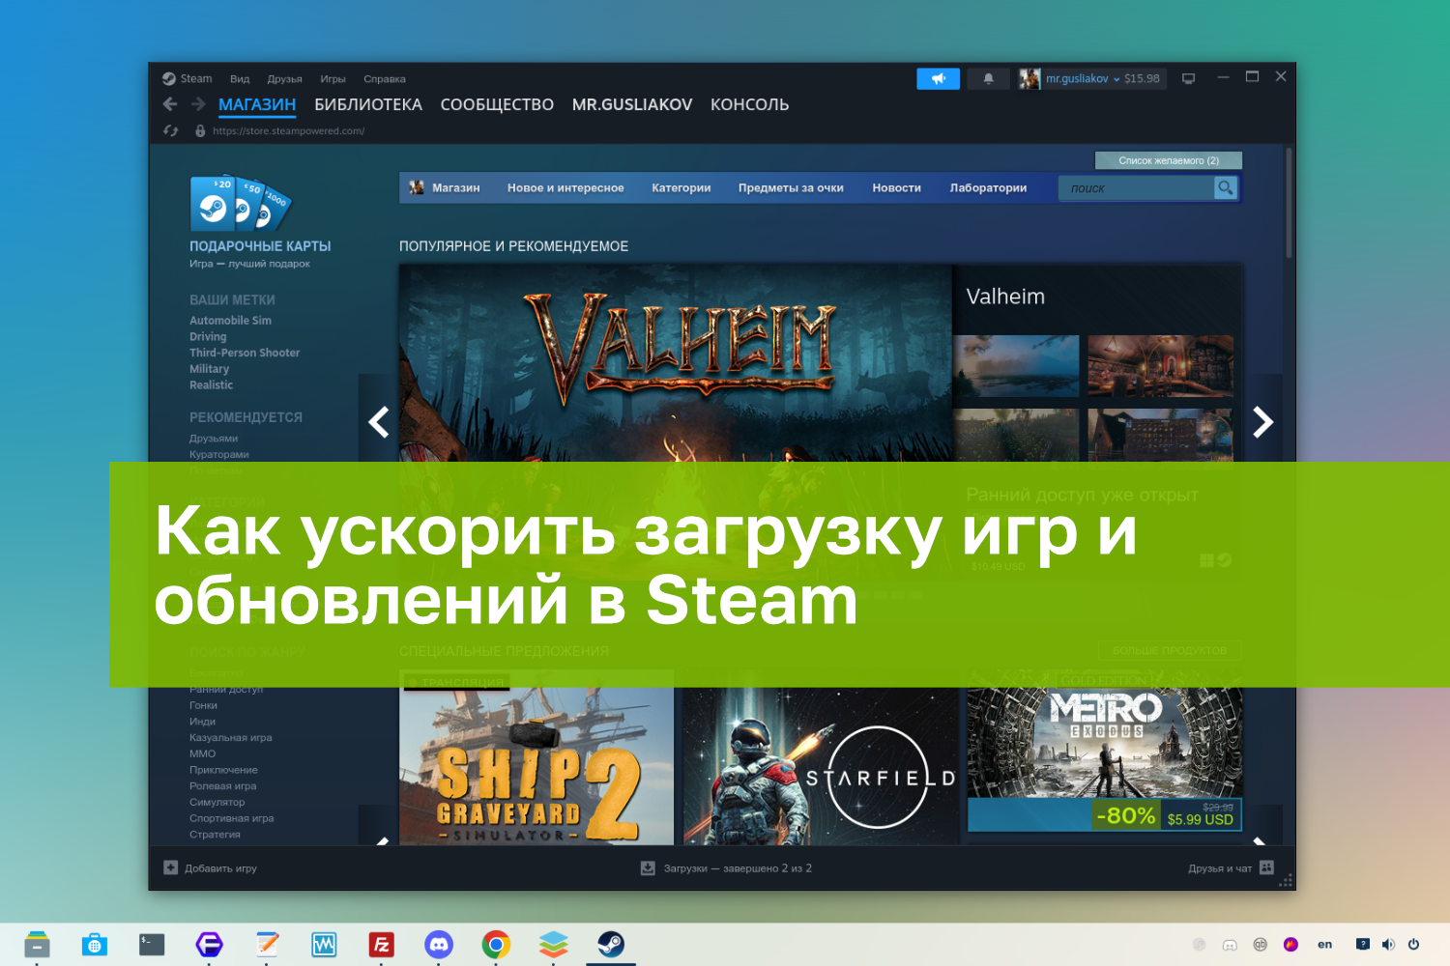Open the Друзья menu
Image resolution: width=1450 pixels, height=966 pixels.
(284, 79)
